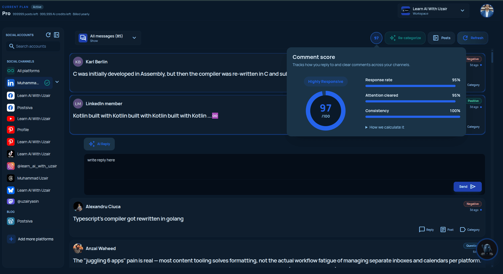Open the All messages (85) filter dropdown
This screenshot has width=503, height=274.
tap(108, 38)
